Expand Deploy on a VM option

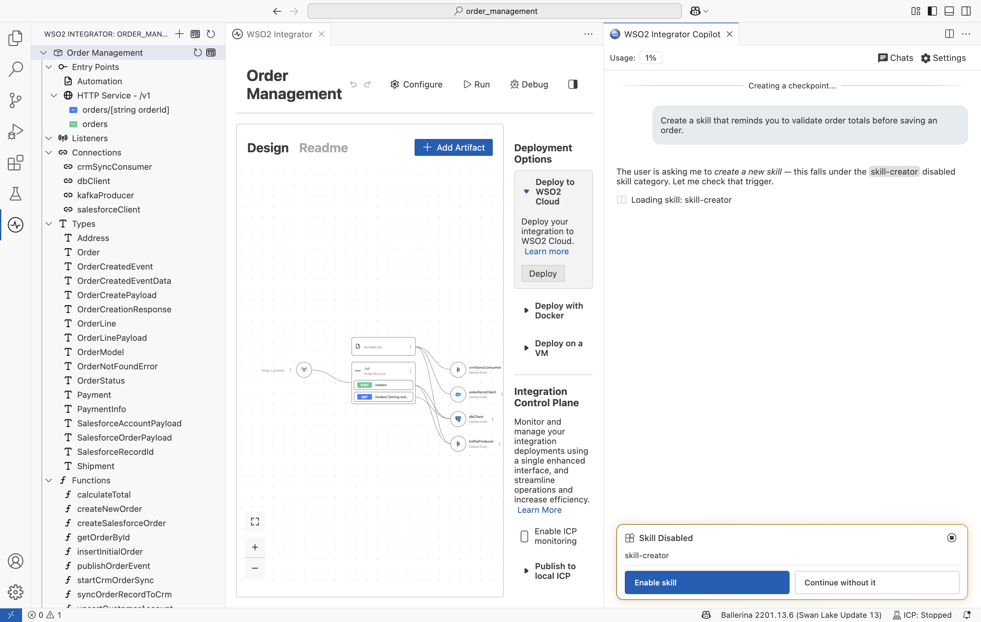coord(527,348)
